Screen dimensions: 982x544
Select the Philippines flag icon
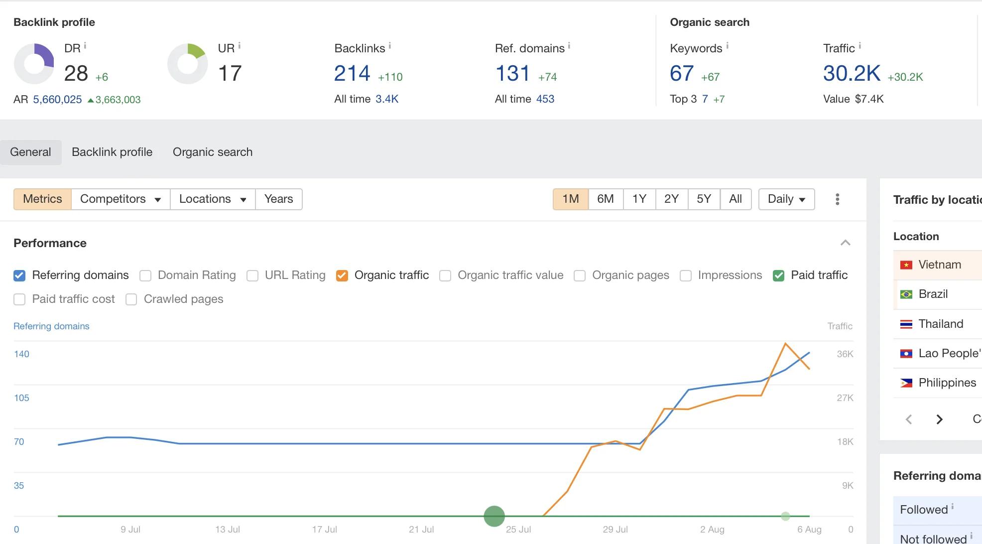tap(906, 383)
